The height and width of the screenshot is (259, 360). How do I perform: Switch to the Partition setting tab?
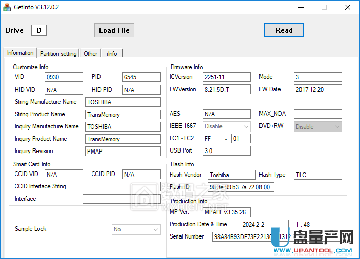(58, 53)
